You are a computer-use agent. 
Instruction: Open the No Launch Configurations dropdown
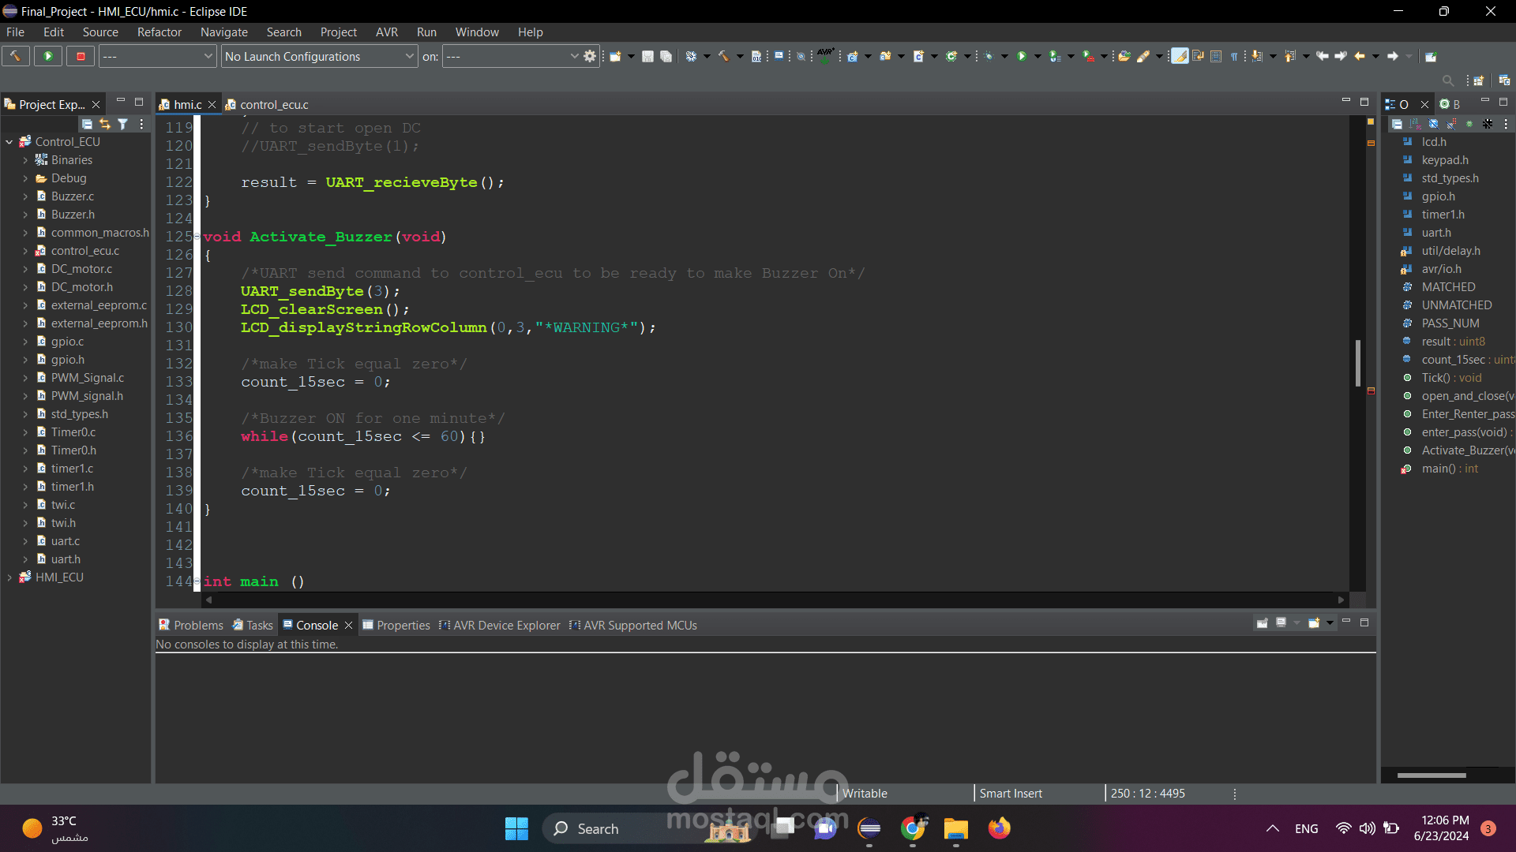click(319, 56)
